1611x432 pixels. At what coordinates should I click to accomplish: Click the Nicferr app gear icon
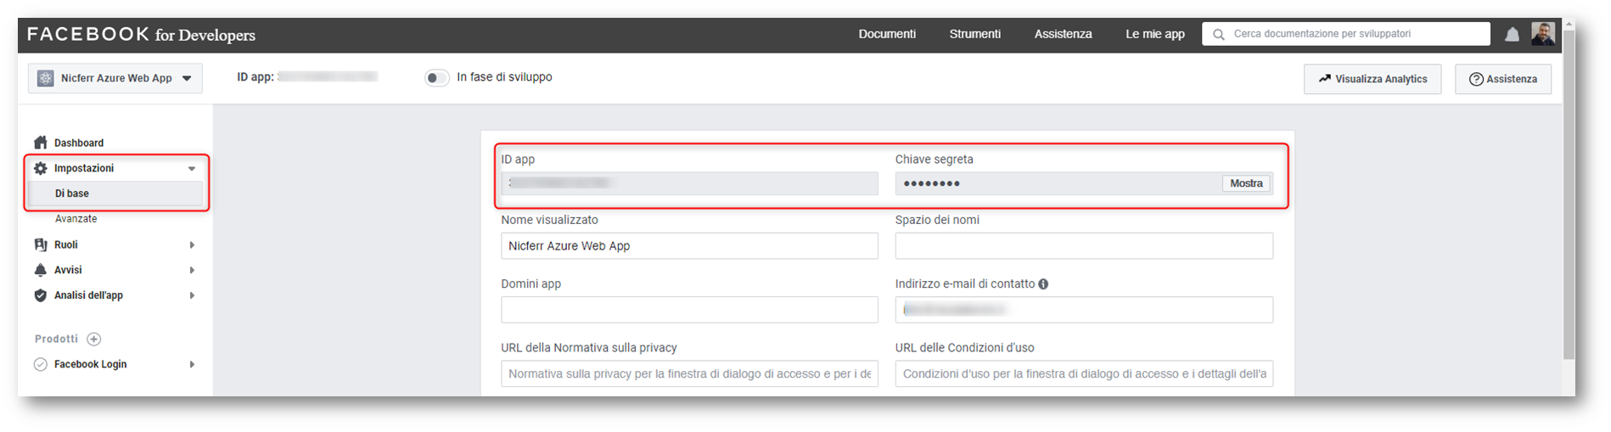(x=46, y=78)
